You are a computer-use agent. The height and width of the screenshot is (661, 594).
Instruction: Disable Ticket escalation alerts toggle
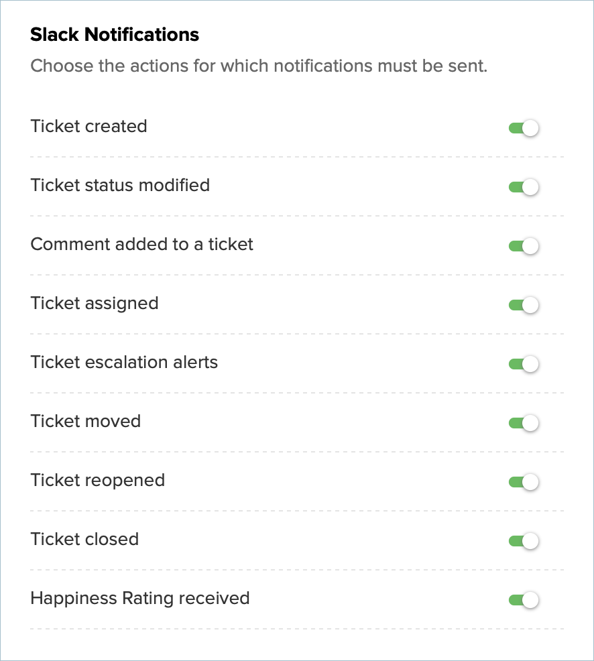point(524,364)
